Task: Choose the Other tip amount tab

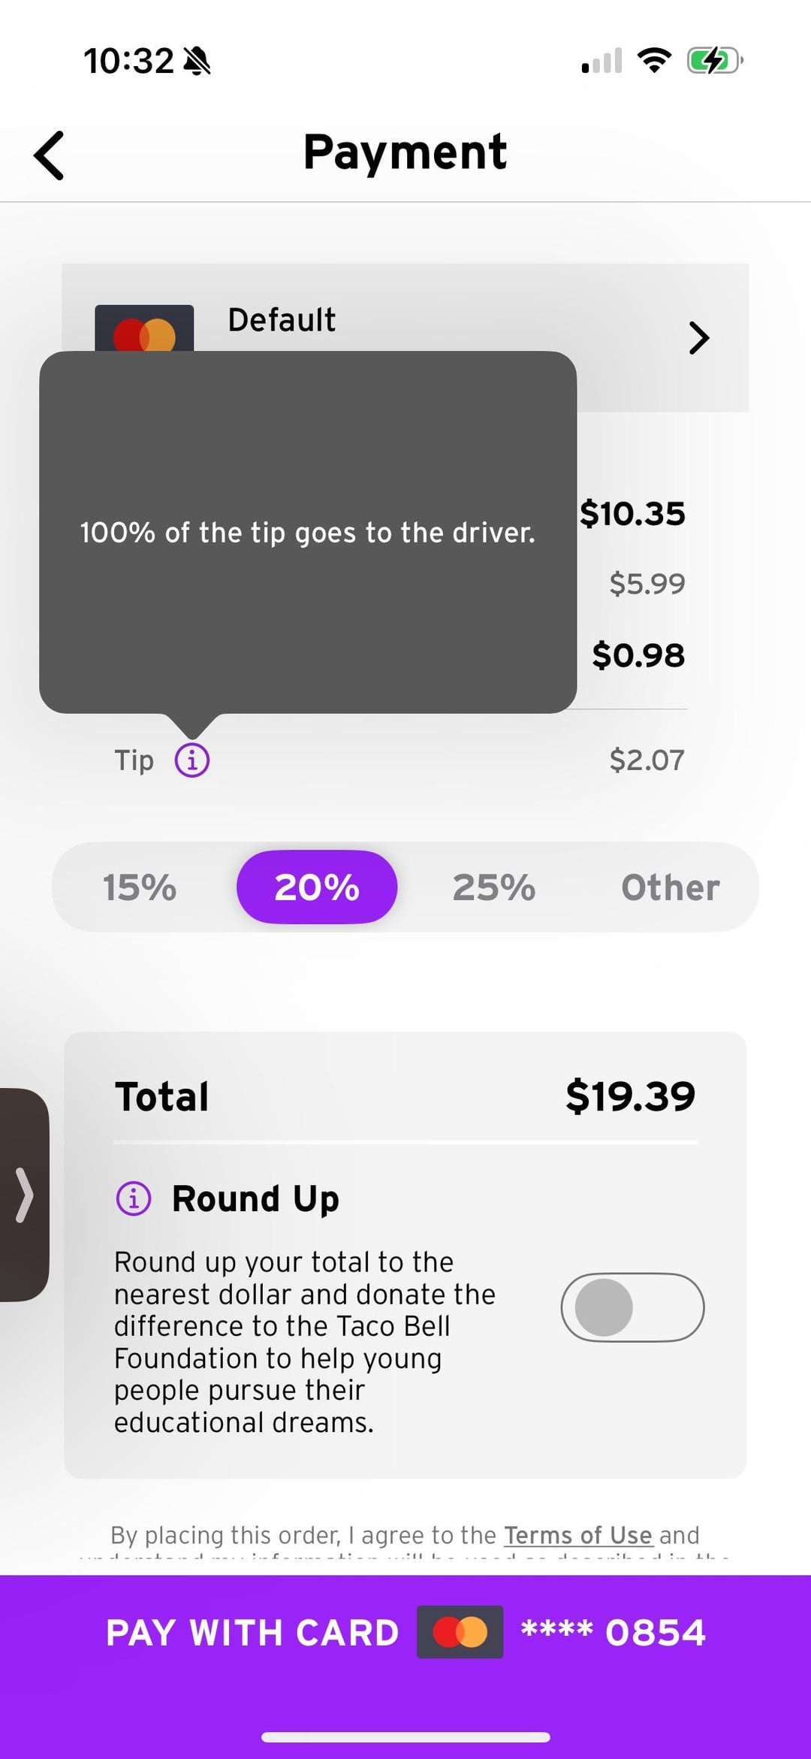Action: click(x=670, y=887)
